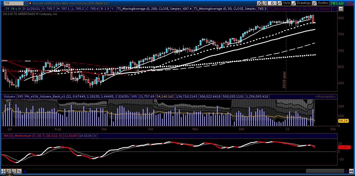Click TS_MovingAverage 10 study label in red
The width and height of the screenshot is (355, 176).
299,9
